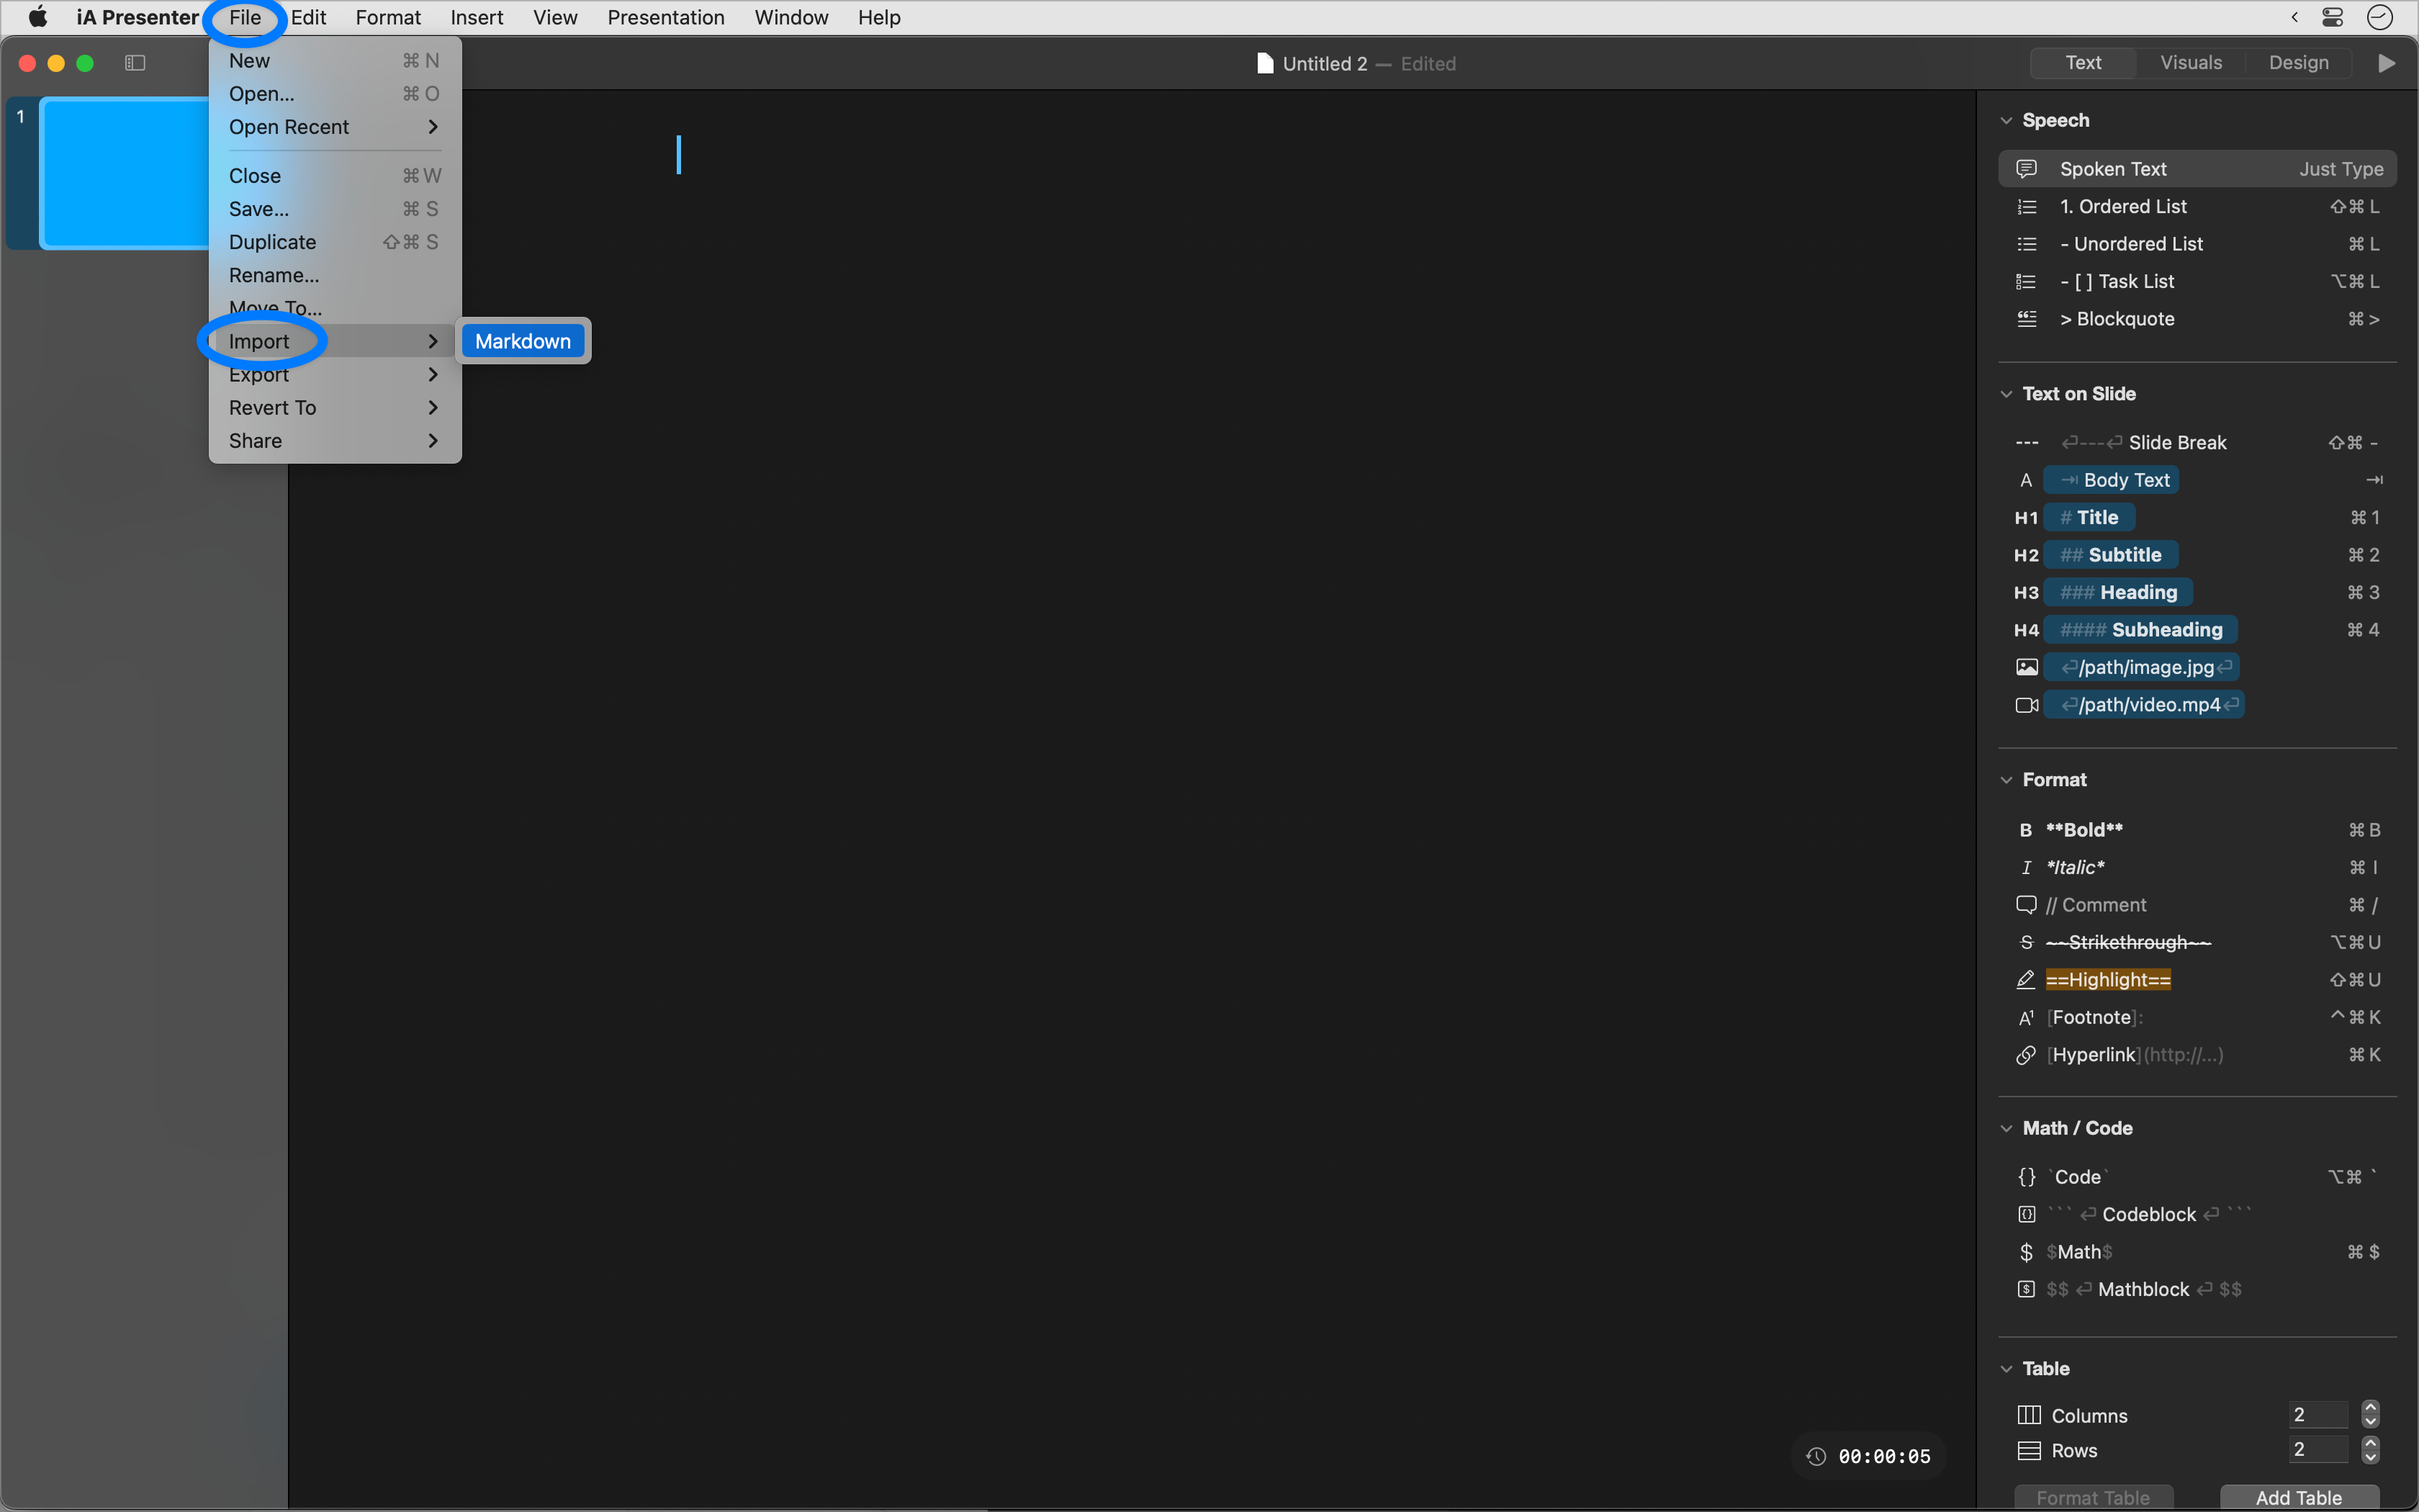
Task: Switch to the Design tab
Action: (x=2298, y=63)
